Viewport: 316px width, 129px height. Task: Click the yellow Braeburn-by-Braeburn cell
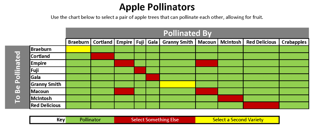coord(78,49)
